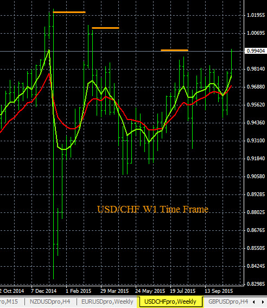
Task: Click the 0.94360 price scale value
Action: point(256,123)
